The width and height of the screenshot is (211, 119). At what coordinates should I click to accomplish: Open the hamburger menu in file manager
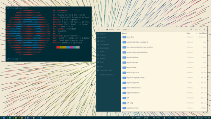pyautogui.click(x=204, y=29)
